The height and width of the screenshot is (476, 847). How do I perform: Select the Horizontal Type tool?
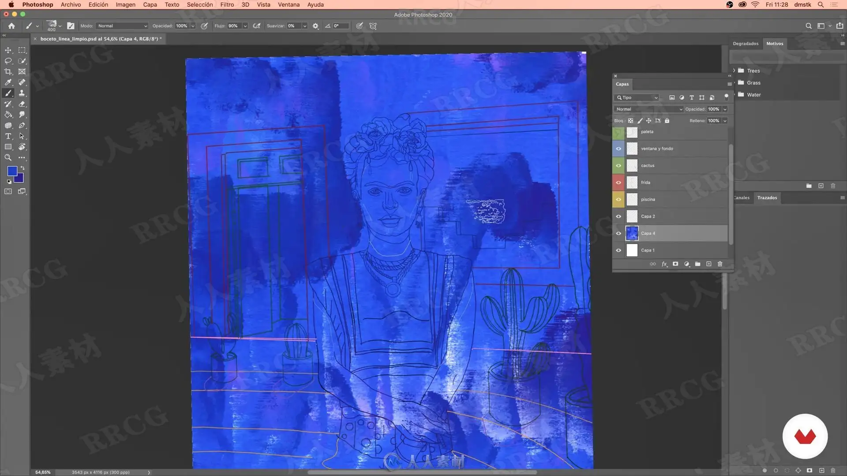(x=8, y=136)
